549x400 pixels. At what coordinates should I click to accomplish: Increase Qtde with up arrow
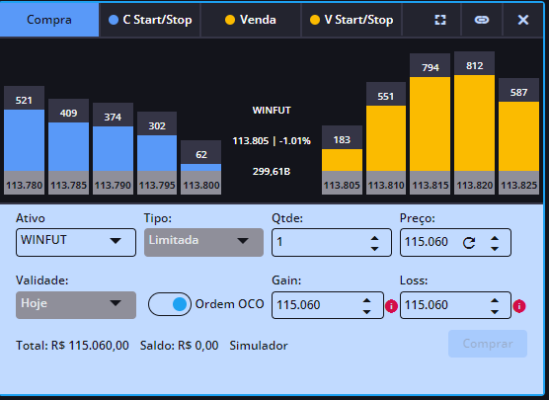tap(374, 238)
